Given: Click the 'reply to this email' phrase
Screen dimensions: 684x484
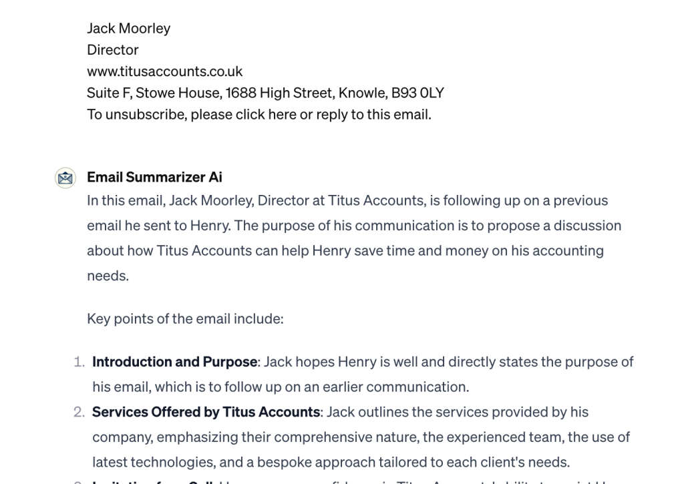Looking at the screenshot, I should [x=373, y=114].
